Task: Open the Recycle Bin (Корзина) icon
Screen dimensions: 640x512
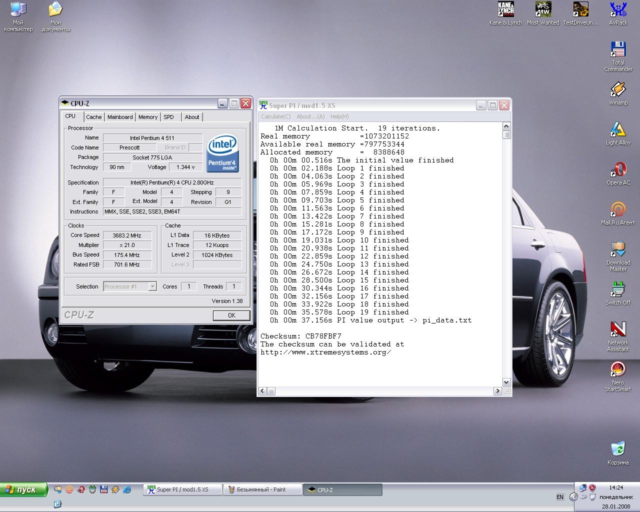Action: coord(618,453)
